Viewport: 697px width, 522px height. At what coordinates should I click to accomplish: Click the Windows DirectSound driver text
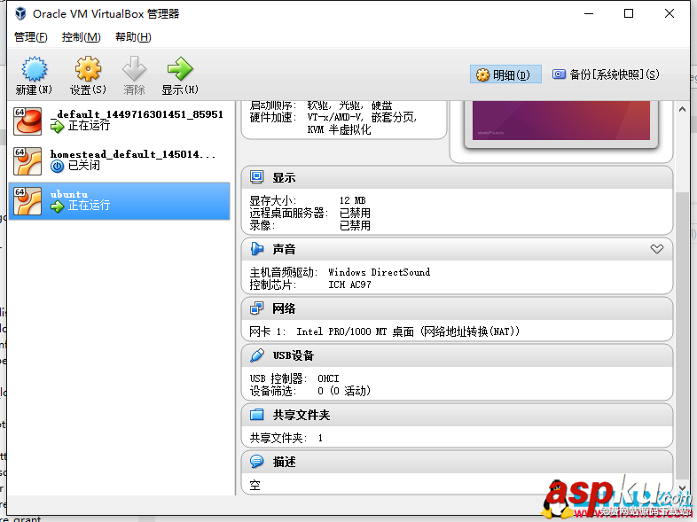click(380, 272)
